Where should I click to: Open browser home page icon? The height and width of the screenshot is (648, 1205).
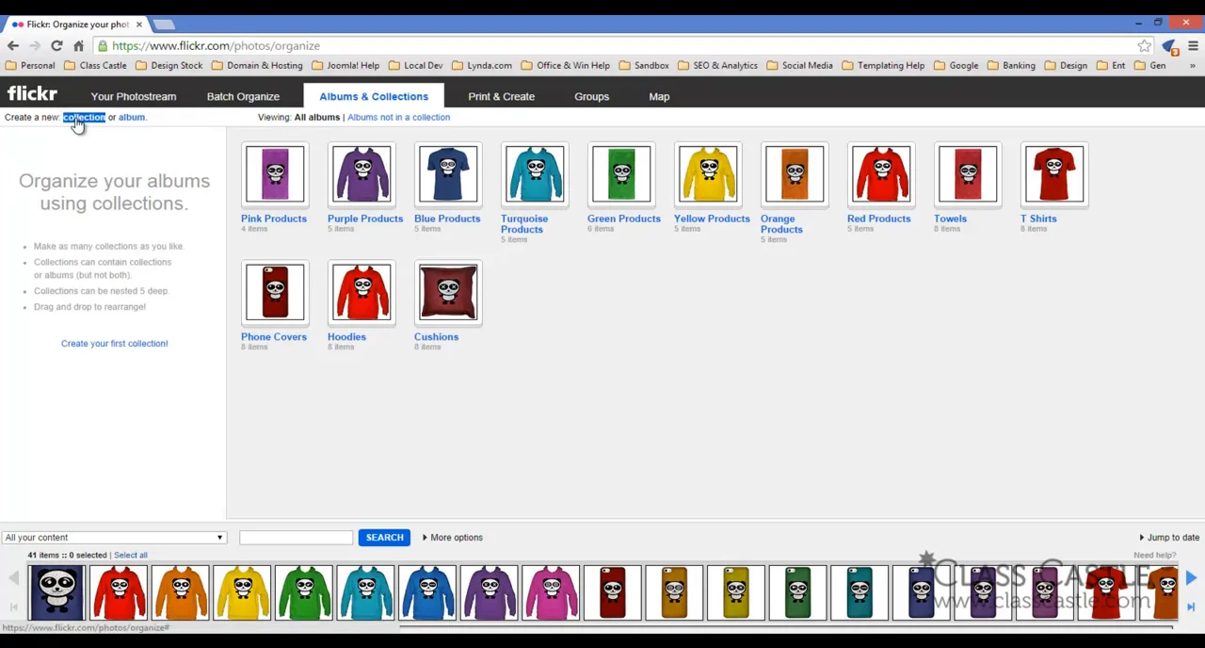[79, 45]
